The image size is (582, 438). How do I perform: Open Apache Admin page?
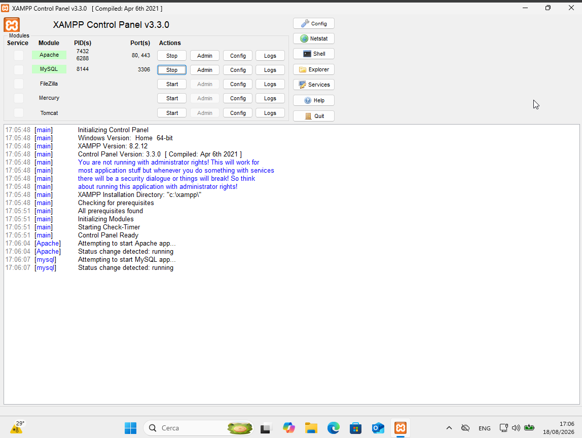pos(205,56)
